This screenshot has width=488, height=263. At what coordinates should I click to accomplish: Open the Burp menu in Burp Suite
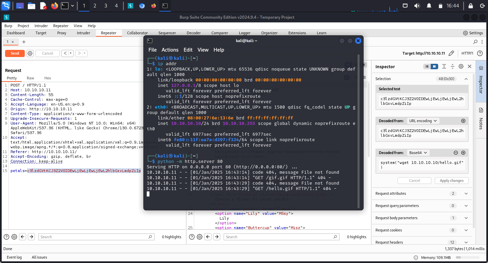coord(8,26)
